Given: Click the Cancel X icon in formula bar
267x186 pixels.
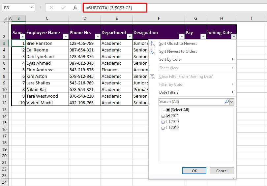Looking at the screenshot, I should [51, 8].
